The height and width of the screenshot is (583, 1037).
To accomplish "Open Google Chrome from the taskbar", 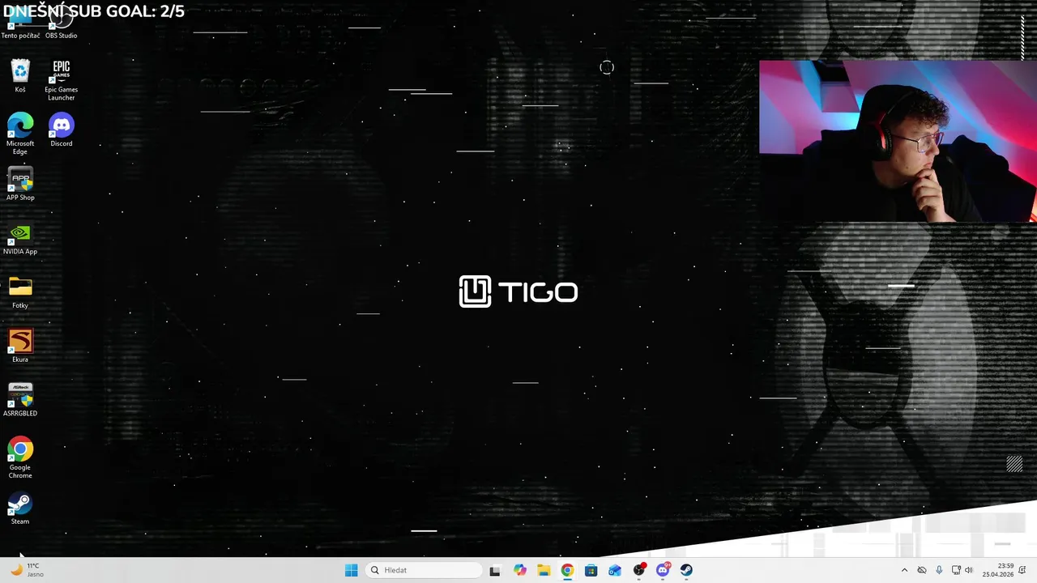I will (x=567, y=570).
